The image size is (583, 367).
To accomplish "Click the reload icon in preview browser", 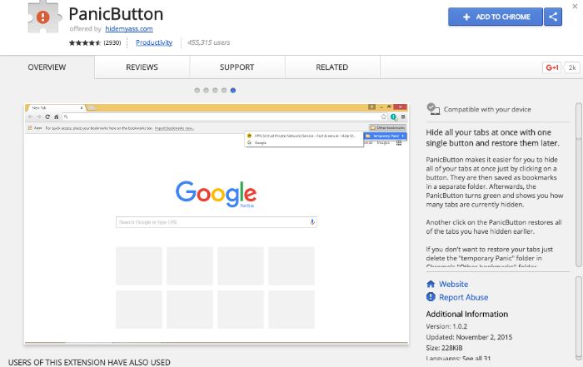I will pos(47,117).
